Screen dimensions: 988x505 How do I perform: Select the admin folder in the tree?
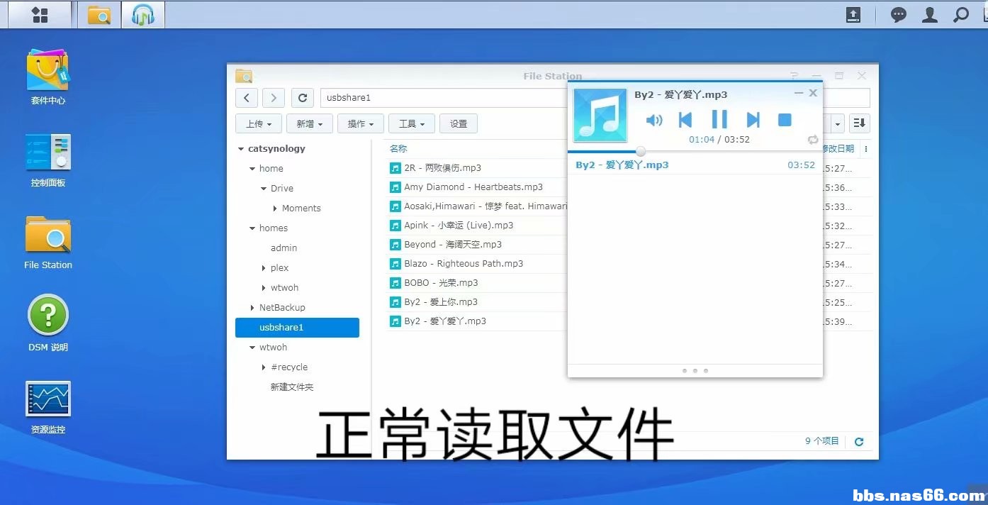pyautogui.click(x=284, y=248)
